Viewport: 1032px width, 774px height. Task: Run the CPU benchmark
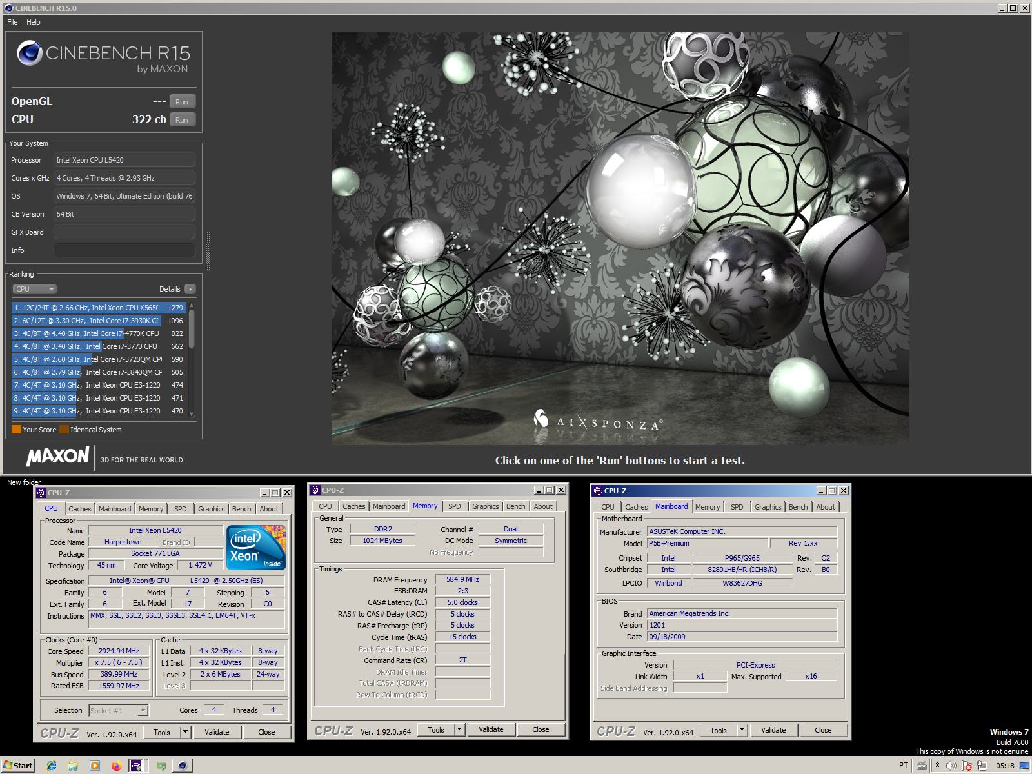click(182, 120)
